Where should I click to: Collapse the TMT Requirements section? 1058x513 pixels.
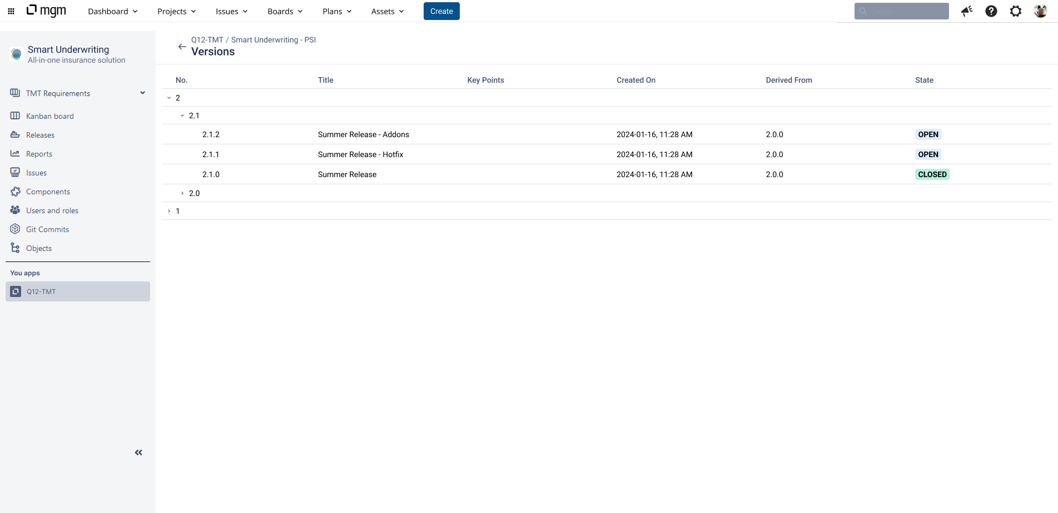[x=142, y=93]
